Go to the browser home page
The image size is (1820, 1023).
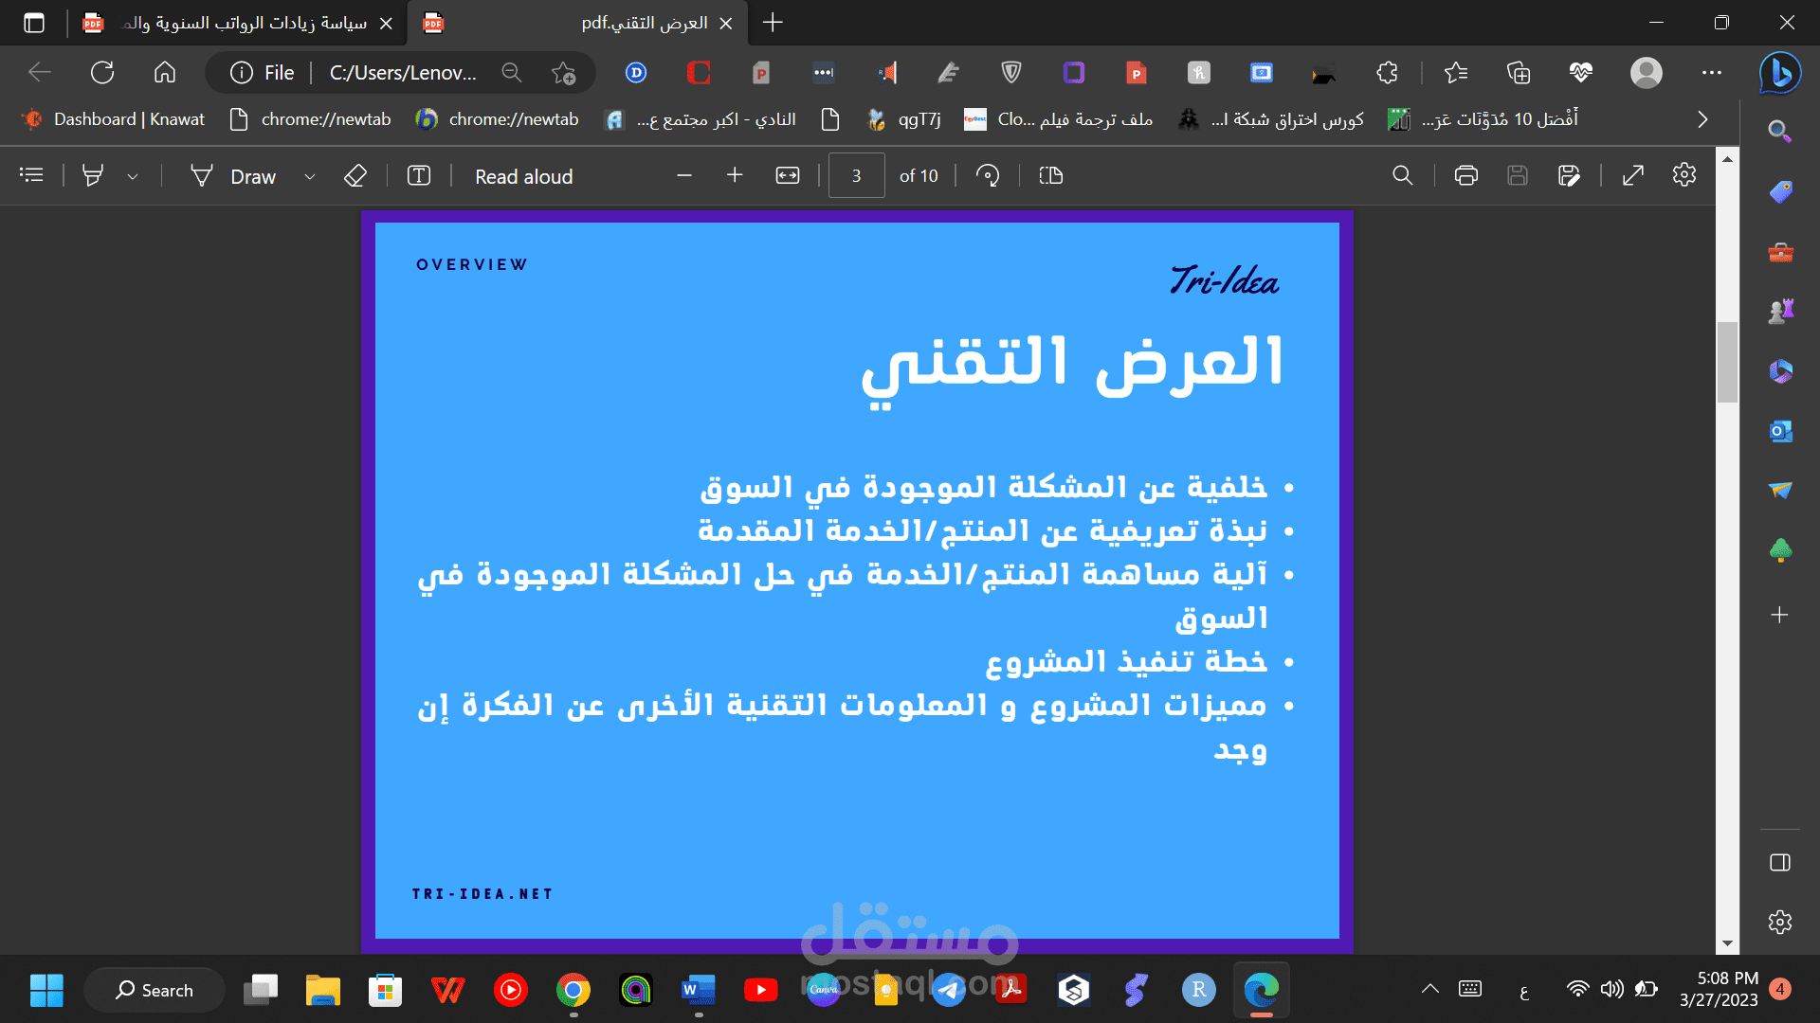pos(165,72)
